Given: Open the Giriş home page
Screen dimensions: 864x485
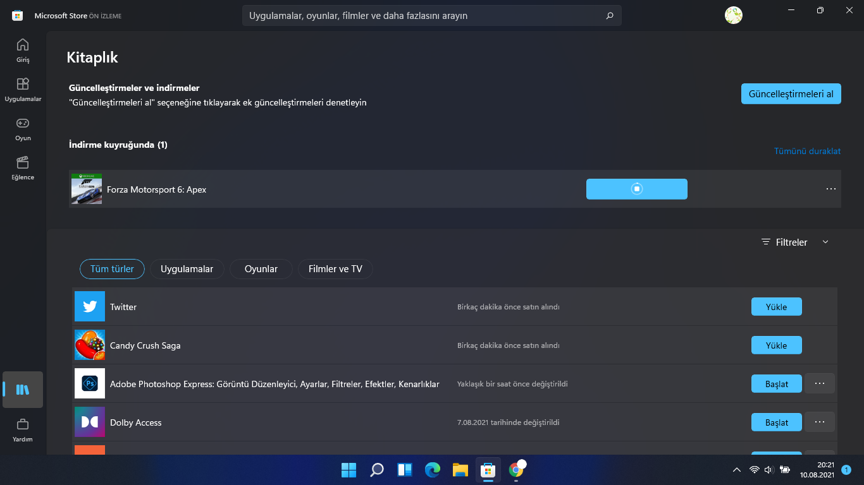Looking at the screenshot, I should click(x=23, y=51).
